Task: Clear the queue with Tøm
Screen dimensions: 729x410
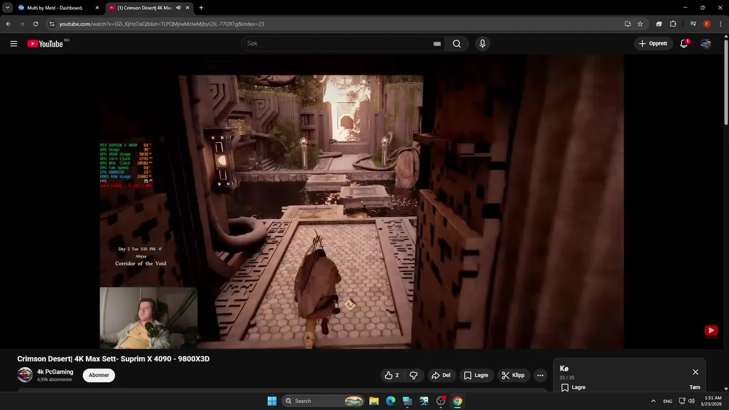Action: (x=695, y=387)
